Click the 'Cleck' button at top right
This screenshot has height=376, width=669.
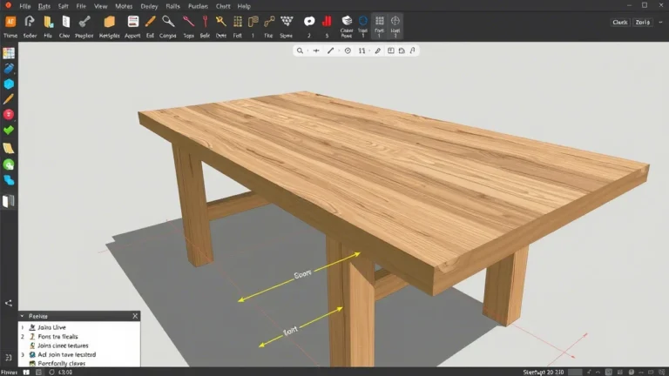coord(620,22)
